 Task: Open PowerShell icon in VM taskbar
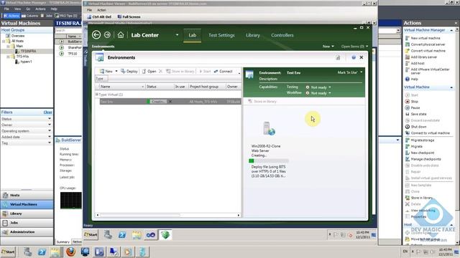(x=122, y=235)
